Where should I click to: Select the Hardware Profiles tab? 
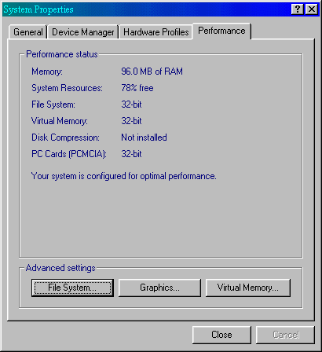[x=156, y=32]
